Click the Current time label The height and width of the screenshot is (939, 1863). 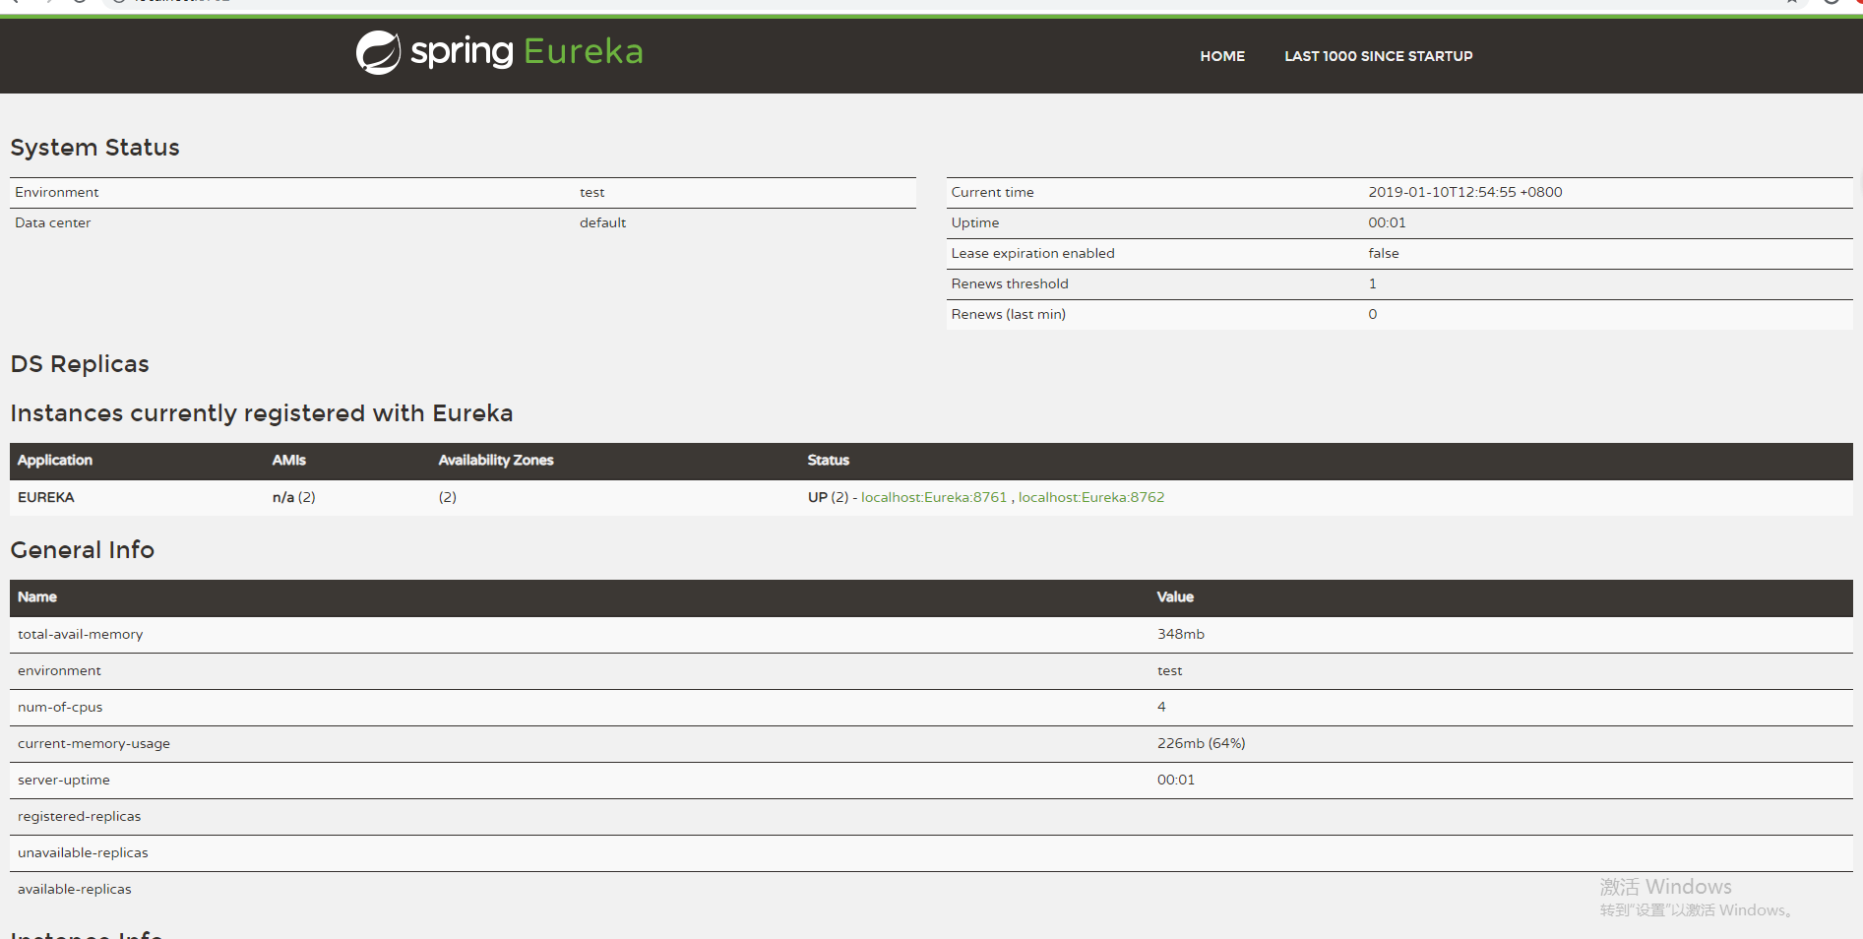pos(992,192)
